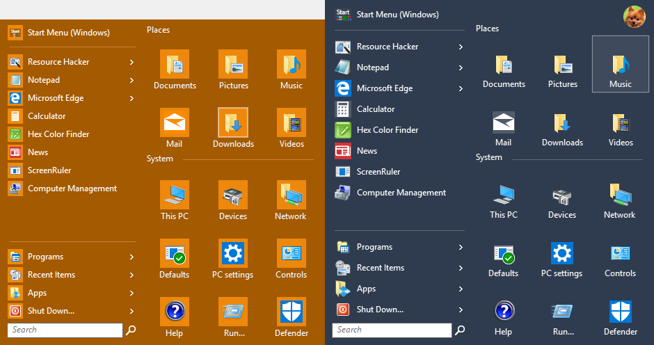Open Documents in the orange start menu
This screenshot has height=345, width=654.
(x=175, y=70)
